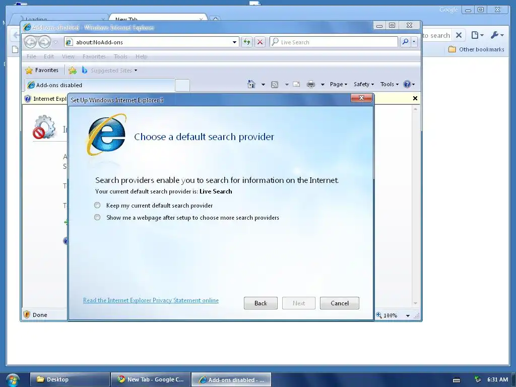Open the Safety menu in command bar
The width and height of the screenshot is (516, 387).
pyautogui.click(x=364, y=84)
